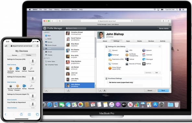Hide Contents of Settings for Everyone (iOS)
The image size is (192, 123).
coord(12,65)
